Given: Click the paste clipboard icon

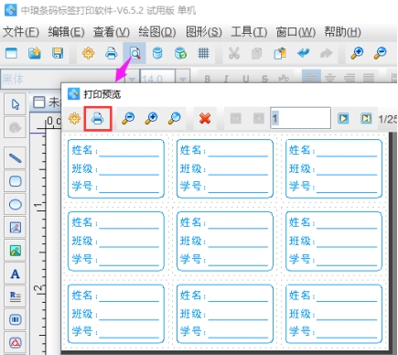Looking at the screenshot, I should [280, 53].
